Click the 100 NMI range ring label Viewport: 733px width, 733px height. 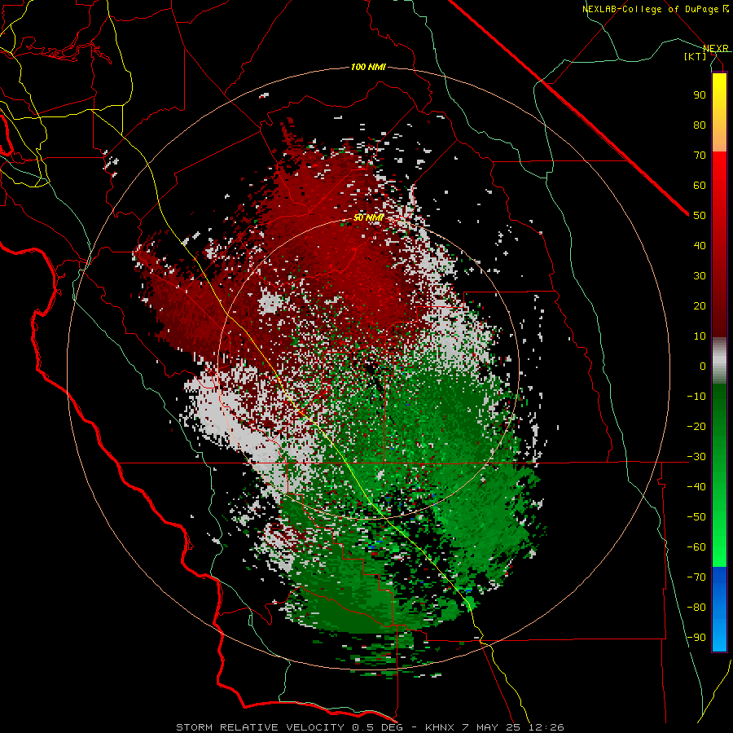click(368, 68)
